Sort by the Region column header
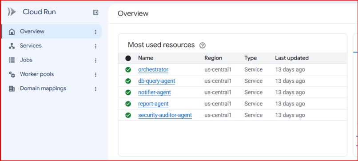 (213, 58)
